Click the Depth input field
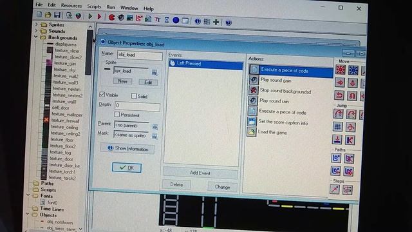The image size is (412, 232). [137, 106]
